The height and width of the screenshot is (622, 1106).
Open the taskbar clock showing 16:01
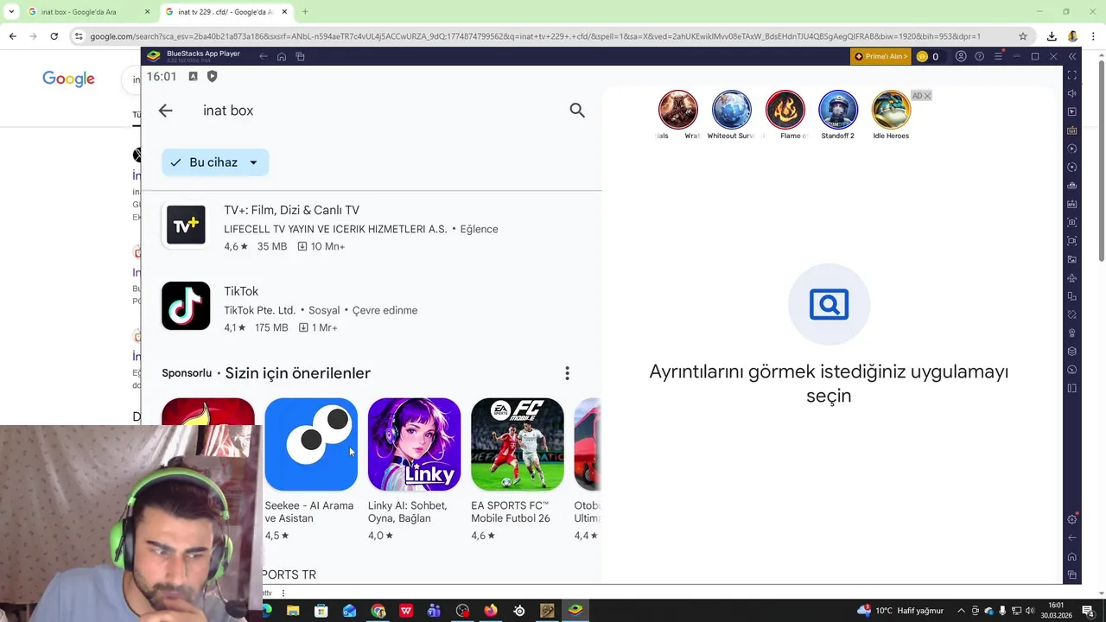[1056, 611]
